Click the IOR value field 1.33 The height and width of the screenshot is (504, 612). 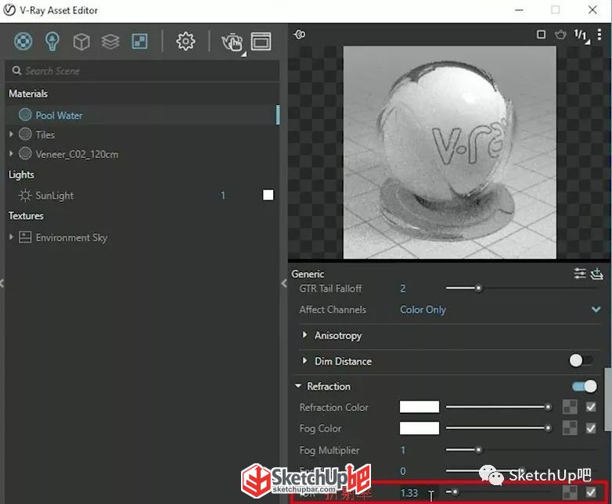419,493
